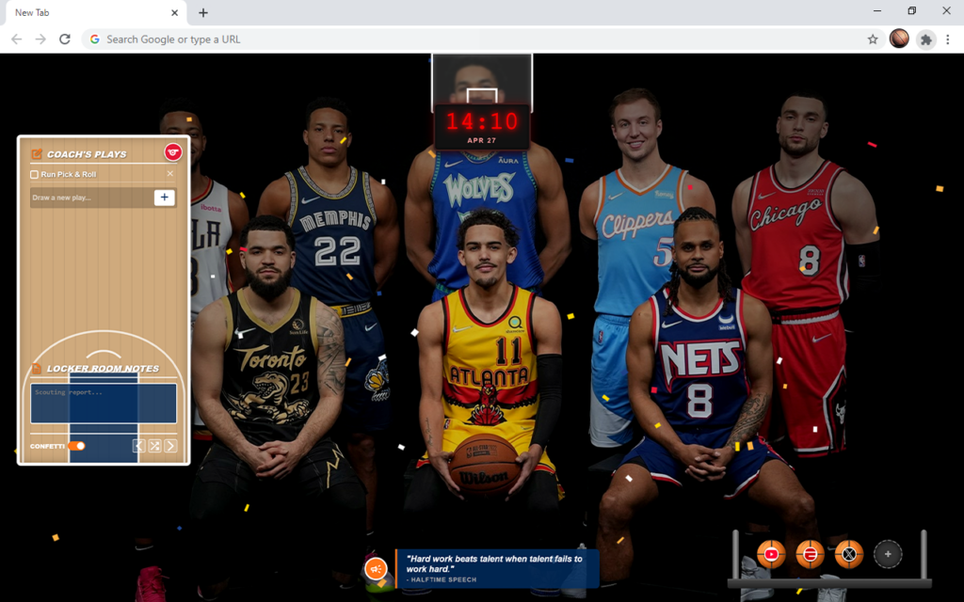Focus the Draw a new play field
Image resolution: width=964 pixels, height=602 pixels.
[x=90, y=198]
